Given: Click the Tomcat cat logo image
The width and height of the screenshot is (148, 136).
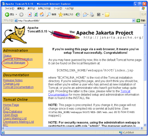Looking at the screenshot, I should pos(15,35).
